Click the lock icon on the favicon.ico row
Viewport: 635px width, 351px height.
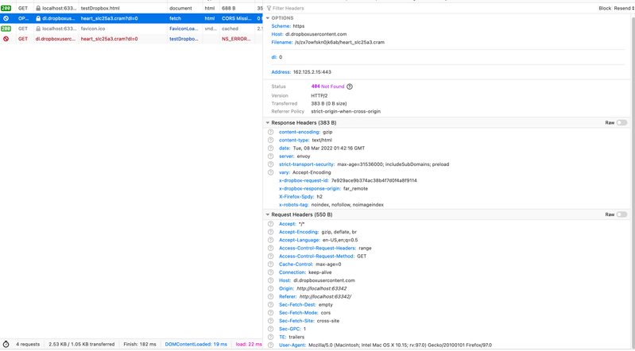pyautogui.click(x=38, y=29)
